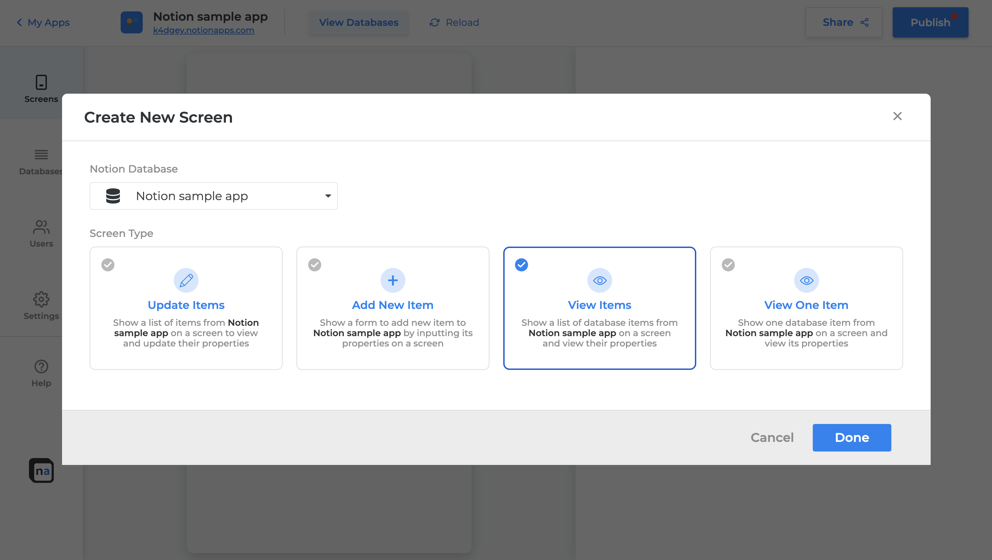
Task: Click the Notion sample app avatar icon in the header
Action: (x=131, y=22)
